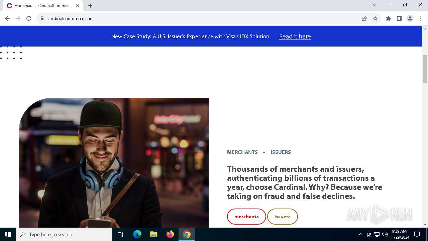
Task: Open Task View on the taskbar
Action: tap(120, 234)
